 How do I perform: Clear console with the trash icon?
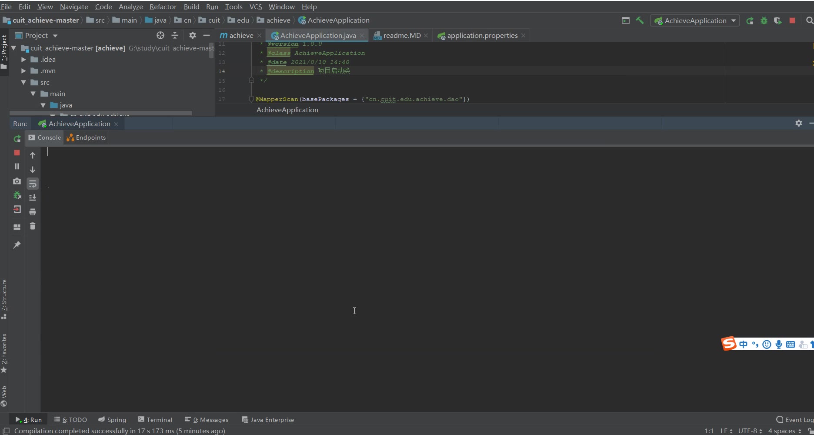pyautogui.click(x=33, y=226)
